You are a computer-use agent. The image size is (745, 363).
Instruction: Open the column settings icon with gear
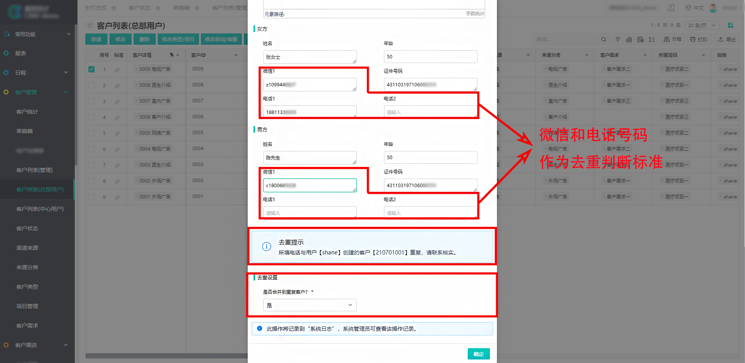(640, 39)
